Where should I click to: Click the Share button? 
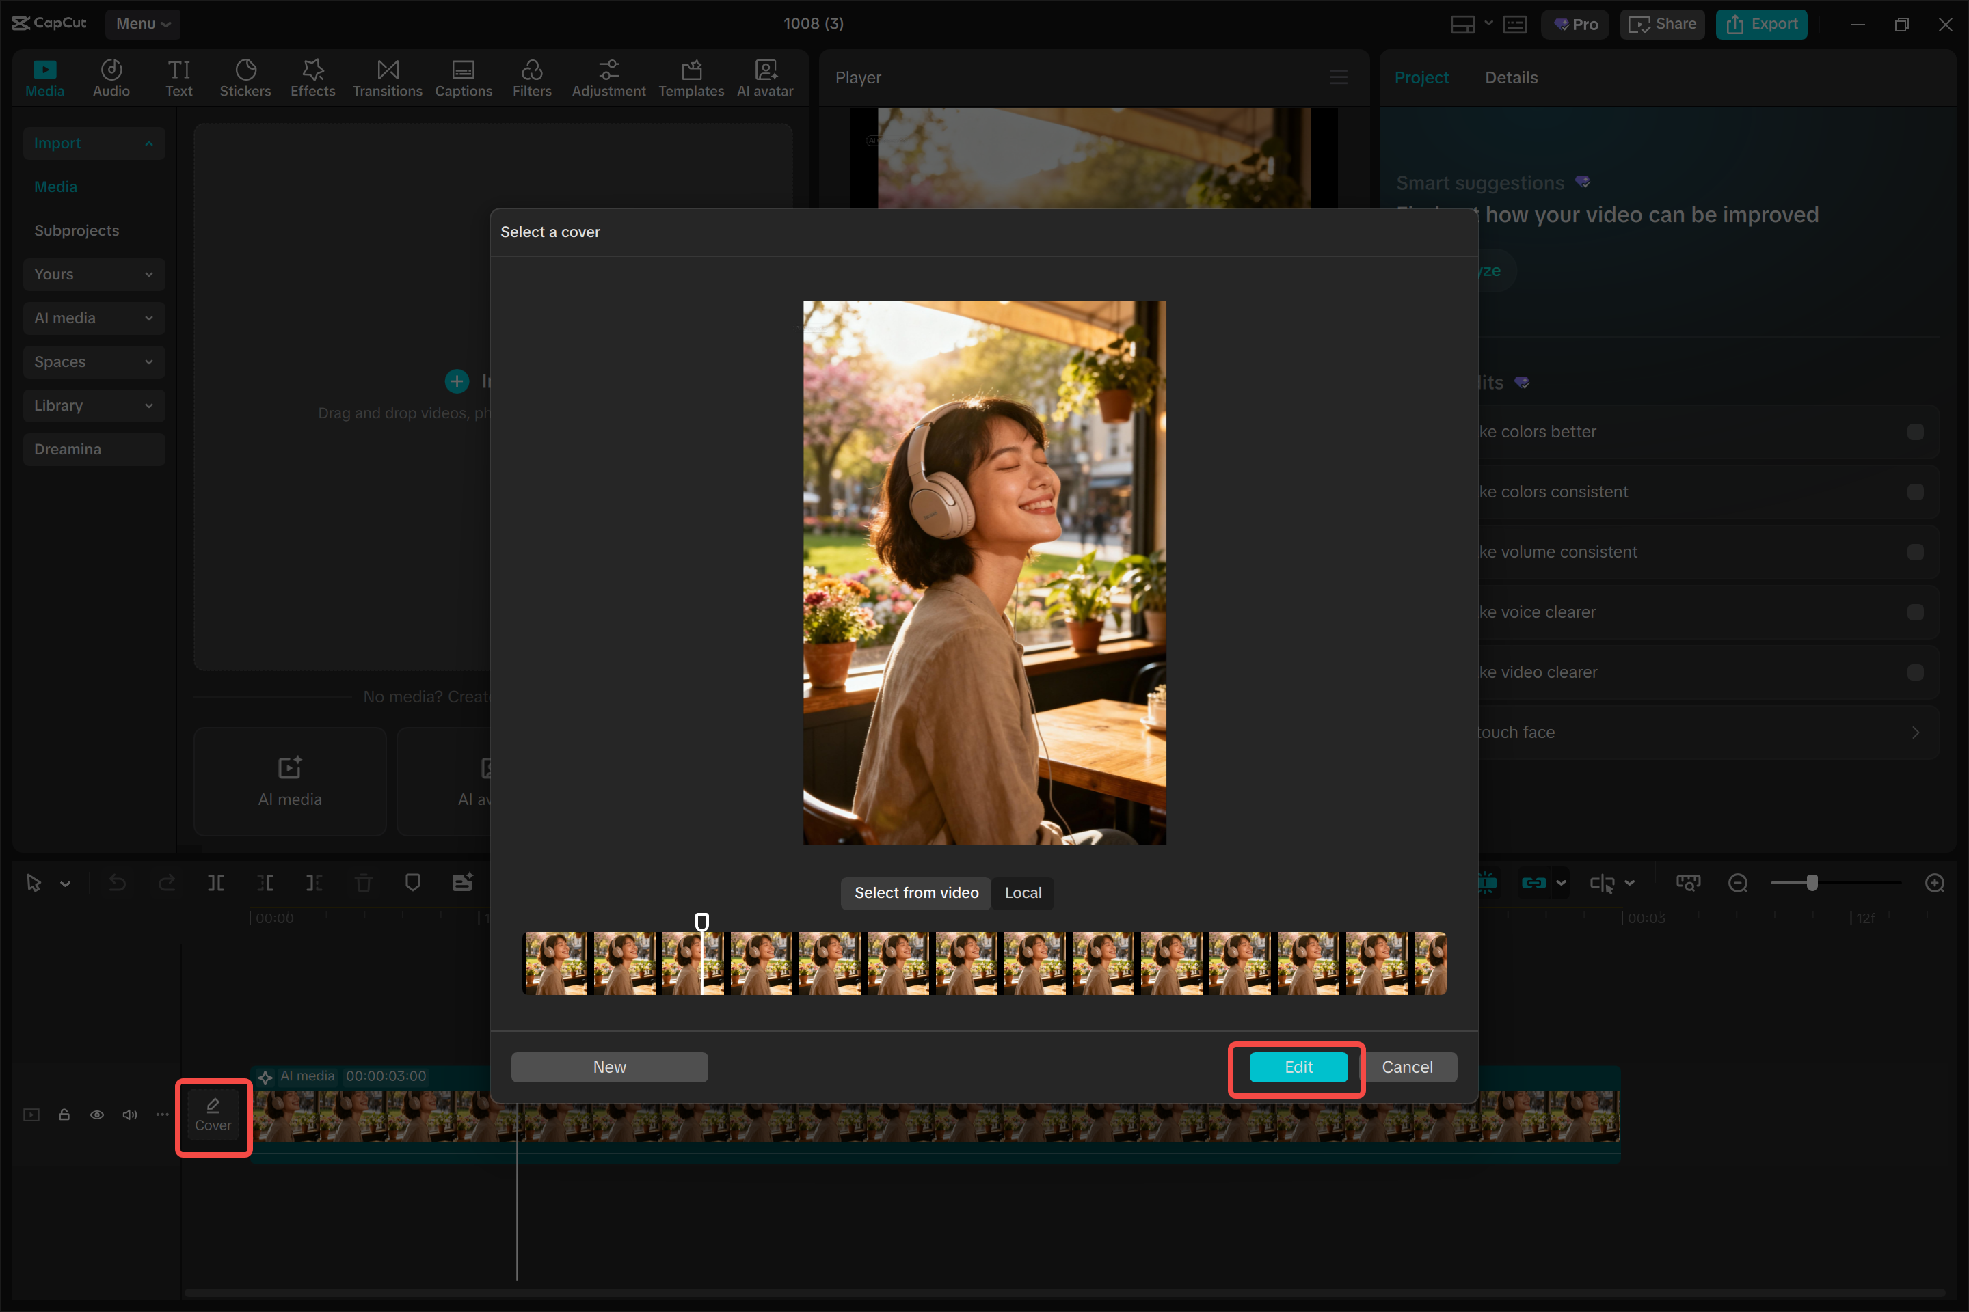pyautogui.click(x=1663, y=25)
